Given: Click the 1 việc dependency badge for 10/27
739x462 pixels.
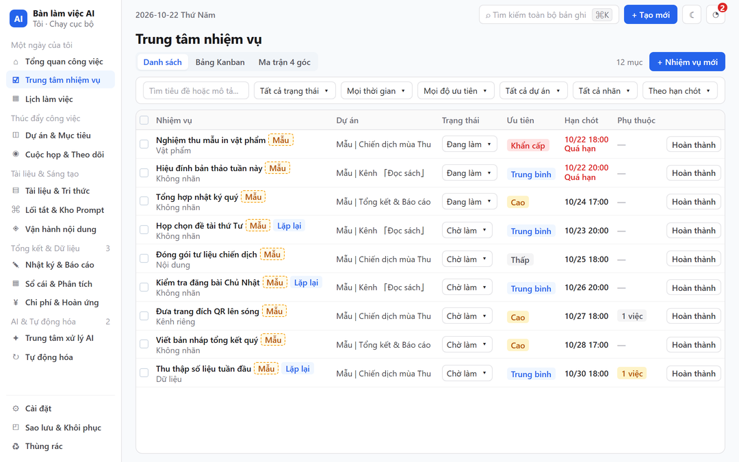Looking at the screenshot, I should point(632,316).
